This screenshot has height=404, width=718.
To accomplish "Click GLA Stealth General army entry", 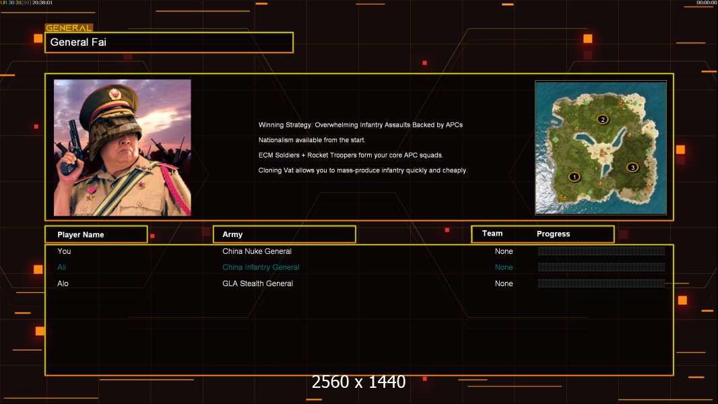I will (x=258, y=283).
